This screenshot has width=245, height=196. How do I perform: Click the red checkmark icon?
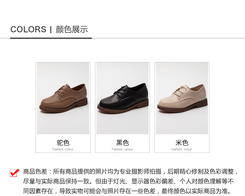click(x=14, y=173)
